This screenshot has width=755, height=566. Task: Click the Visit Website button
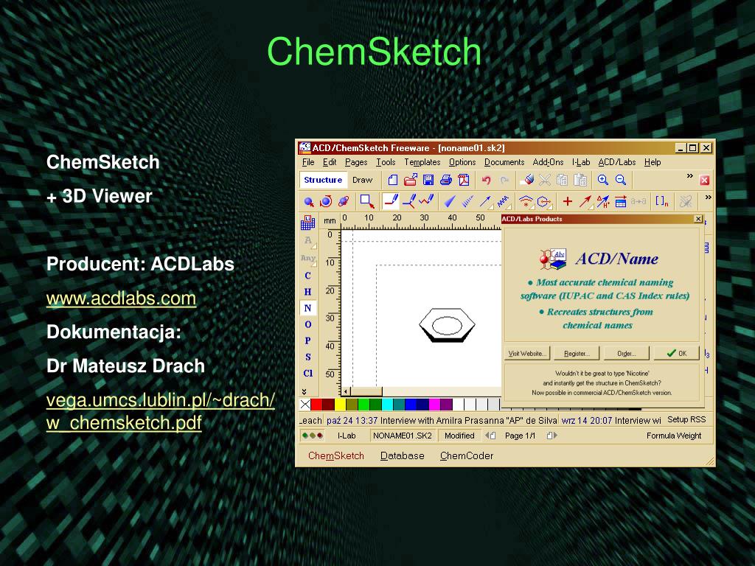pos(526,353)
